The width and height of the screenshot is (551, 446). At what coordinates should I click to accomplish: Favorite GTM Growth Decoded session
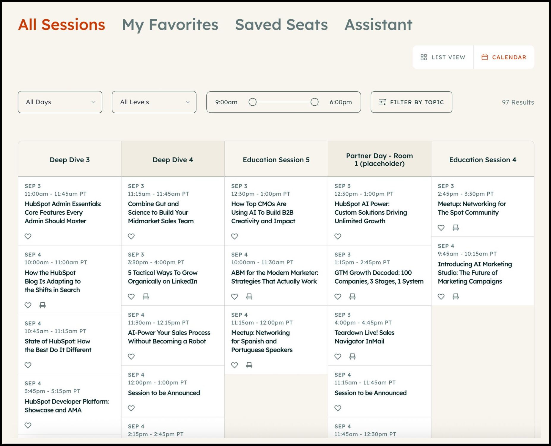[x=338, y=296]
